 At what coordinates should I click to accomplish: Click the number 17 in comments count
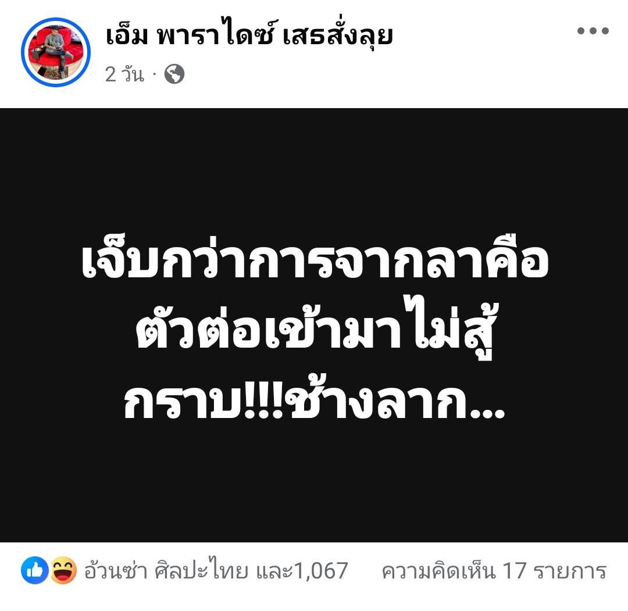tap(514, 571)
